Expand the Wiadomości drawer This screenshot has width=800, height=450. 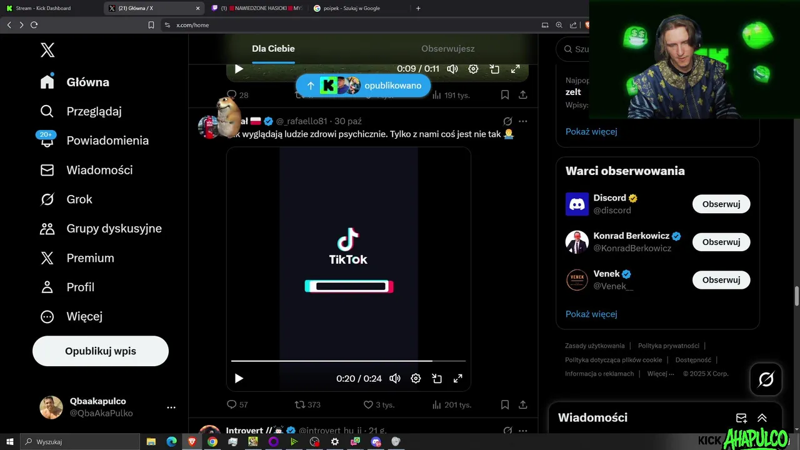tap(762, 418)
